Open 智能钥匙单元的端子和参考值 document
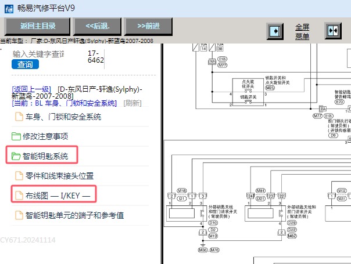This screenshot has width=351, height=264. pos(74,215)
